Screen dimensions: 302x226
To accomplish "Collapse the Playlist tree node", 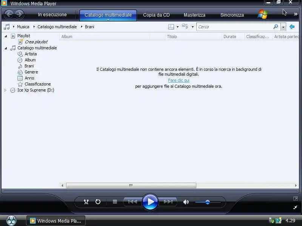I will (x=6, y=36).
